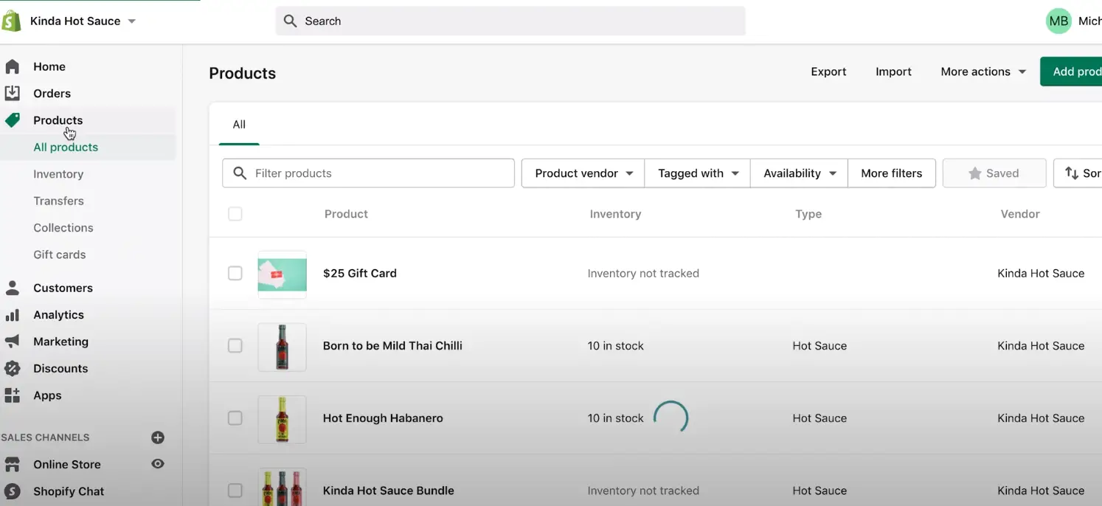Image resolution: width=1102 pixels, height=506 pixels.
Task: Open Inventory submenu item
Action: coord(58,174)
